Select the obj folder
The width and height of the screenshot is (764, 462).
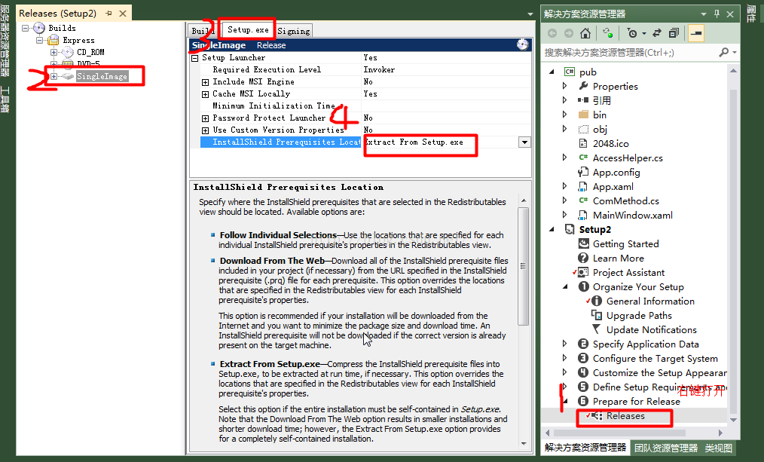(600, 129)
